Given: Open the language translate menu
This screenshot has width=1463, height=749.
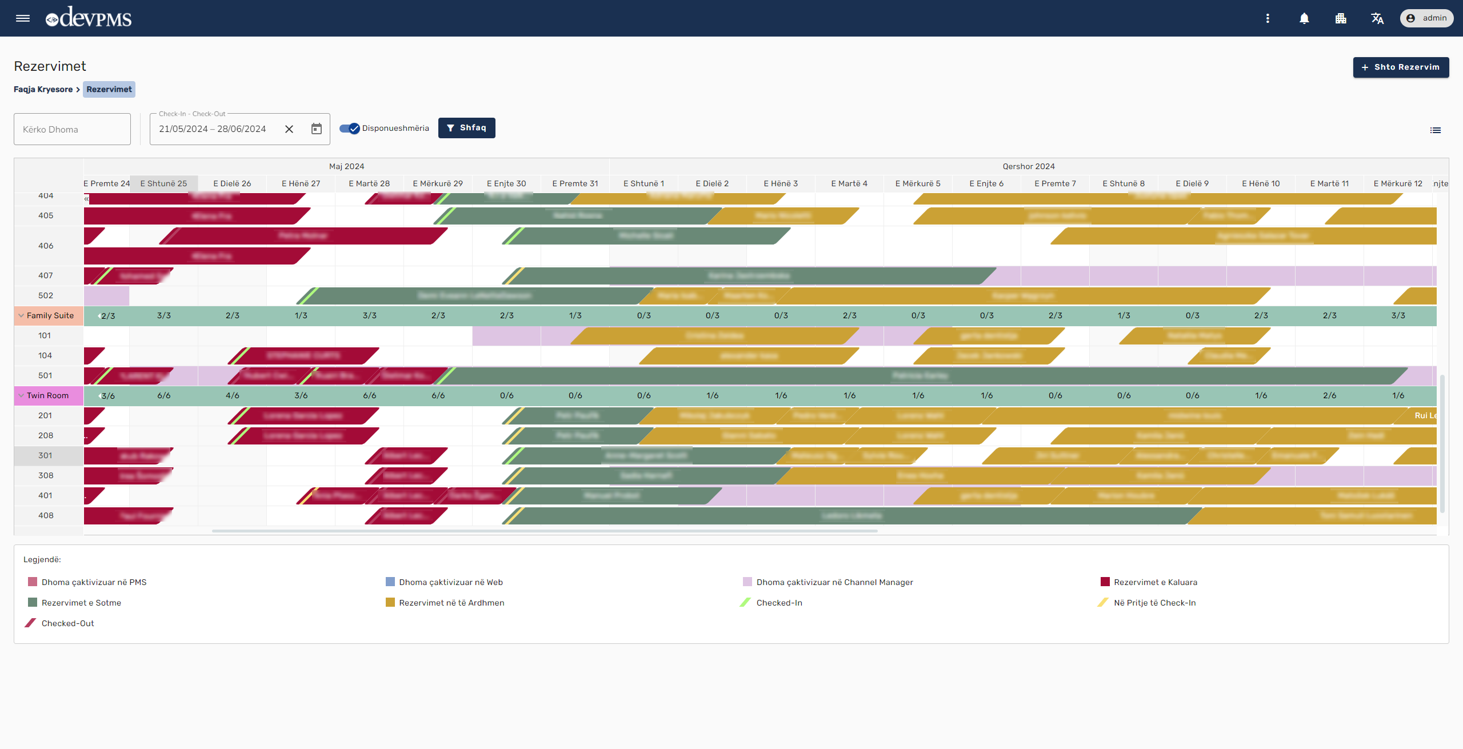Looking at the screenshot, I should 1377,18.
